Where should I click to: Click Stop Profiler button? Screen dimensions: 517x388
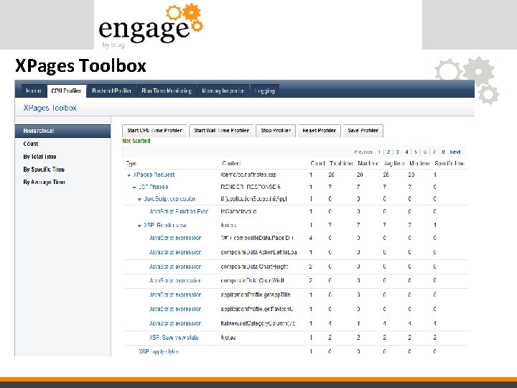276,130
